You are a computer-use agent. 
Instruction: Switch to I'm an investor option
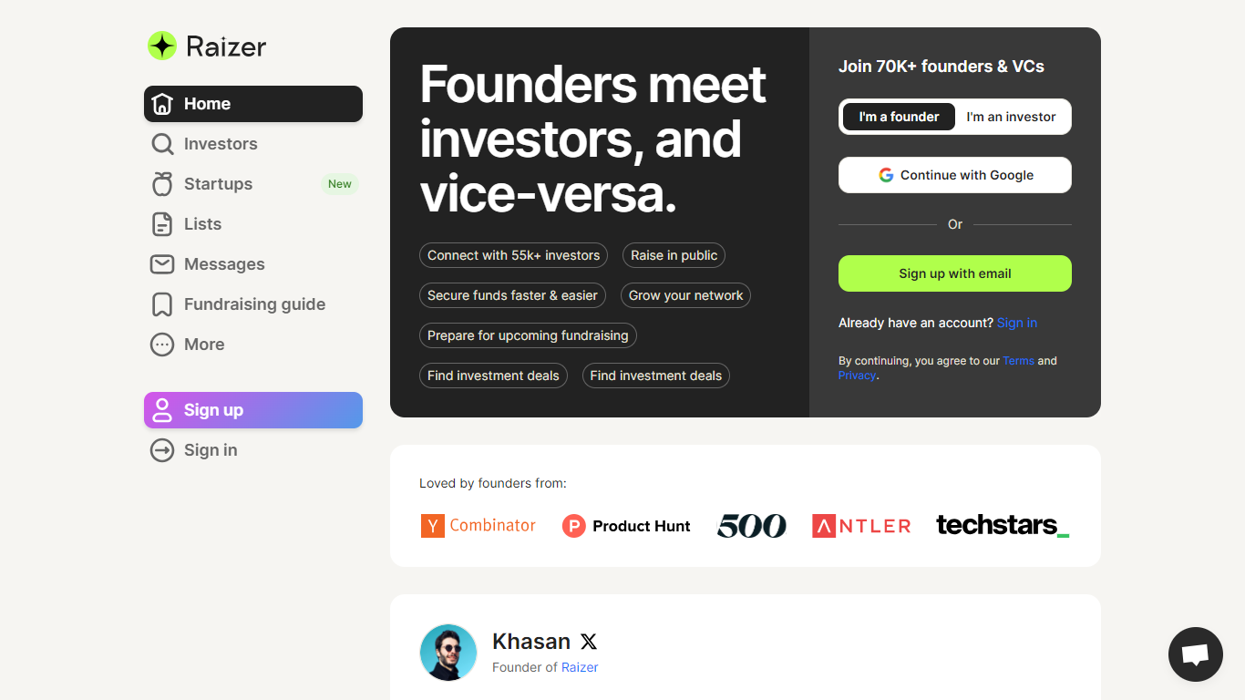pos(1011,117)
